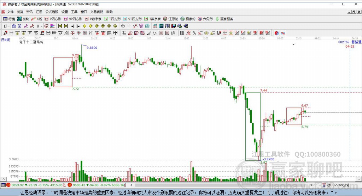Switch to the K线 chart view

37,19
